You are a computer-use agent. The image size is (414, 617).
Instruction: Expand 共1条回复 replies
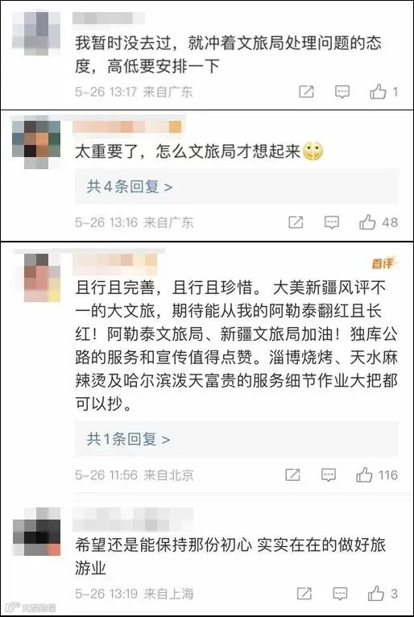point(128,439)
